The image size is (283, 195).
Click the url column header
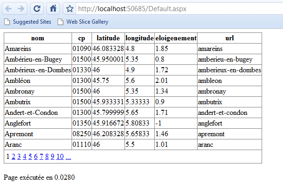point(230,38)
